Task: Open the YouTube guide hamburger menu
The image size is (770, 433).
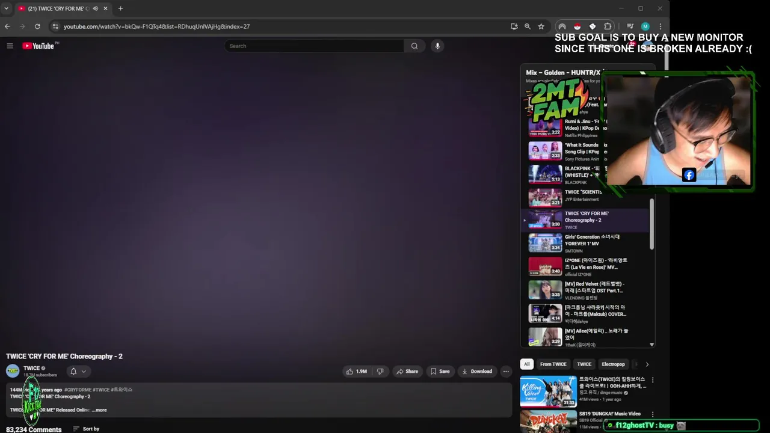Action: [x=10, y=46]
